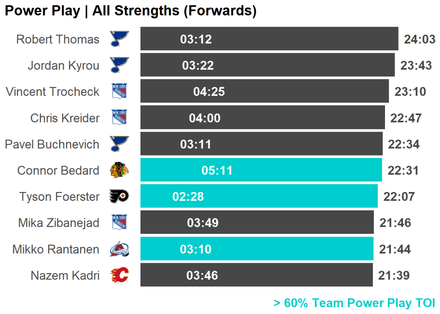The height and width of the screenshot is (314, 440).
Task: Select the Rangers logo next to Chris Kreider
Action: (x=119, y=118)
